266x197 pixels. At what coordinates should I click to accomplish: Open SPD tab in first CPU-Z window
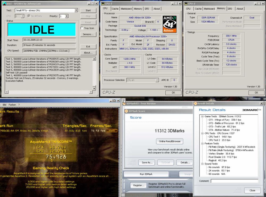[x=147, y=9]
